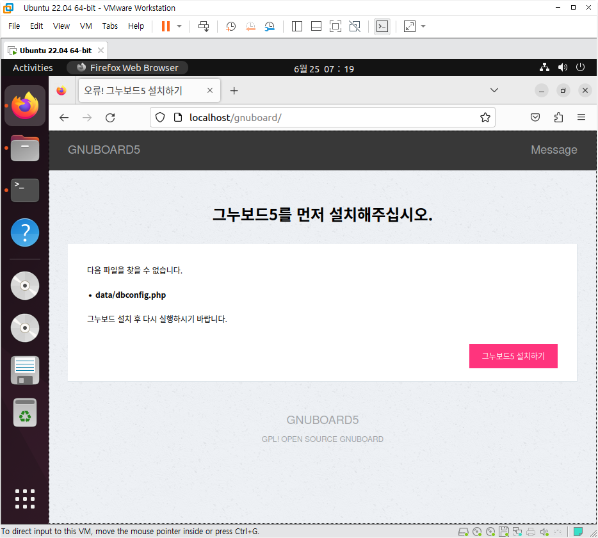Select the Ubuntu 22.04 64-bit tab

pyautogui.click(x=55, y=51)
